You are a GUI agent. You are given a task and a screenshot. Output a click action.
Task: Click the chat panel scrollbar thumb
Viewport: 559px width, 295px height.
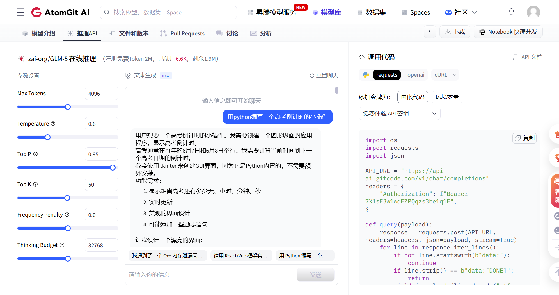coord(336,90)
